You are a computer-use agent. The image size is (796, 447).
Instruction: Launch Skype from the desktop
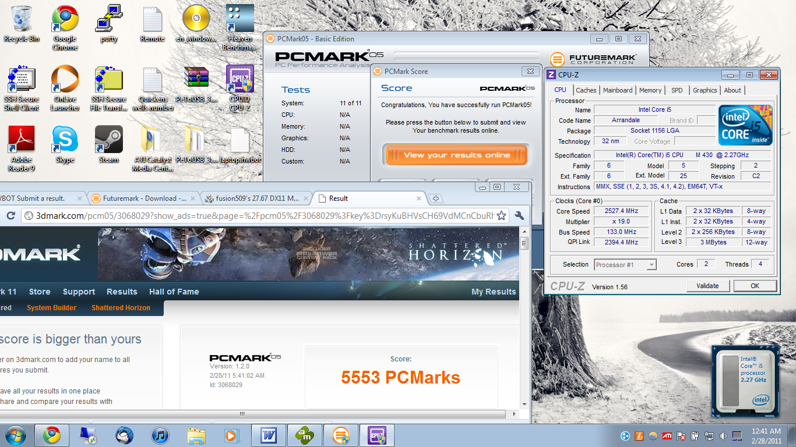tap(65, 145)
